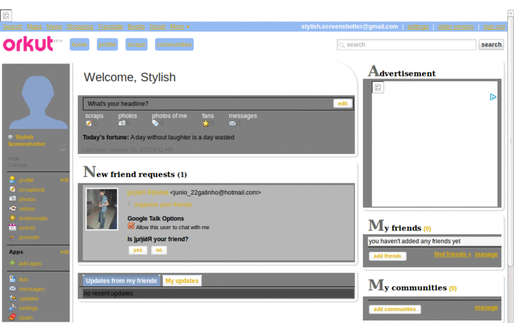Open the home tab
Viewport: 514px width, 323px height.
click(79, 44)
